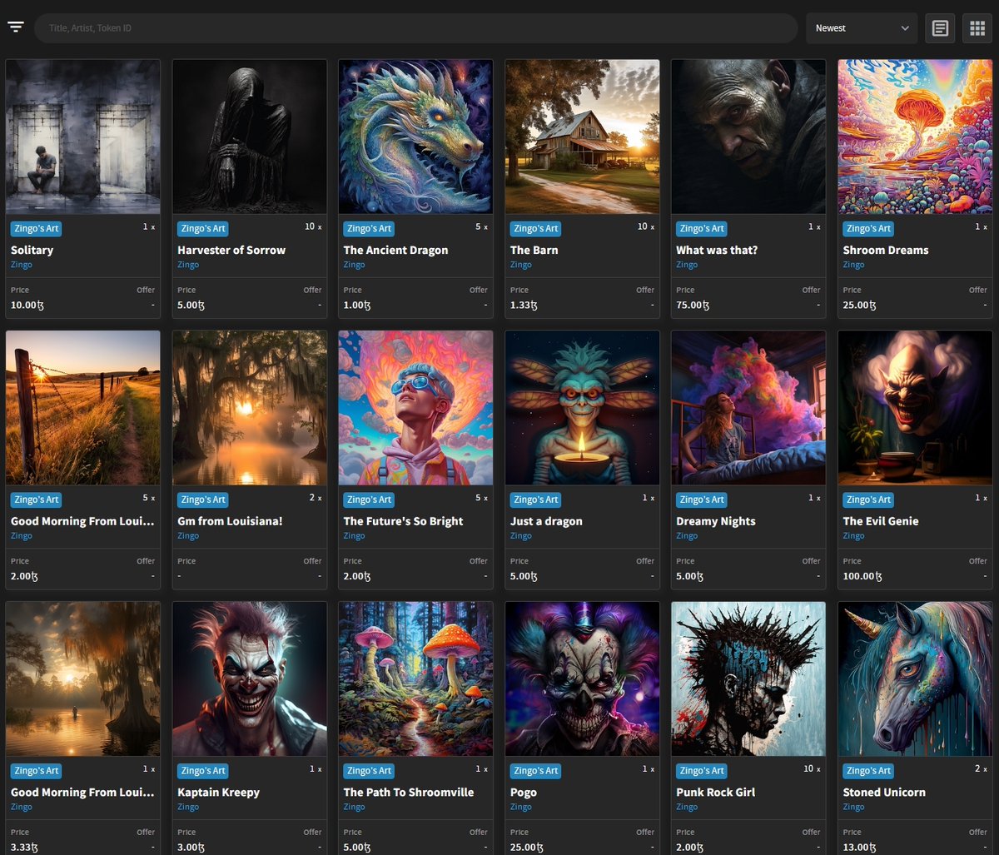999x855 pixels.
Task: Click Zingo's Art tag on Shroom Dreams card
Action: pyautogui.click(x=869, y=228)
